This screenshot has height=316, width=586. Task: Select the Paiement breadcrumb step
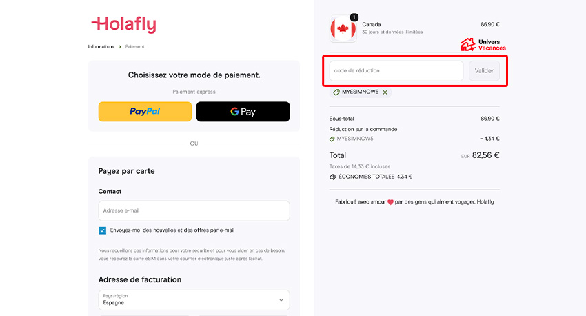(135, 47)
